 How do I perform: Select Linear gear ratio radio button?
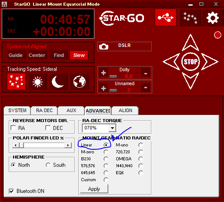106,145
